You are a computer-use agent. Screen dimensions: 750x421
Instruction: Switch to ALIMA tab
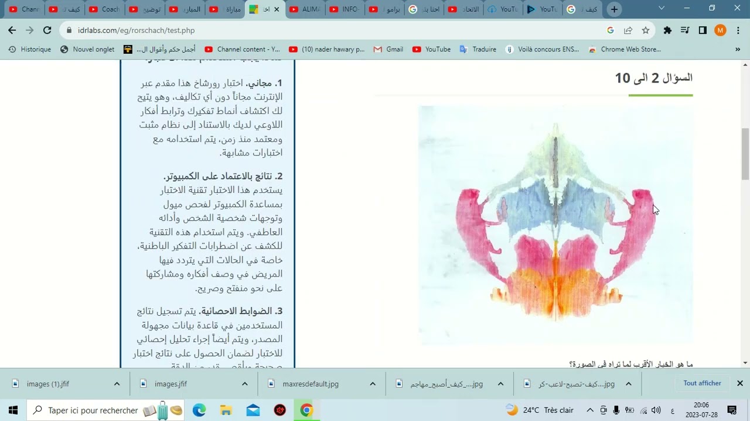pos(305,9)
